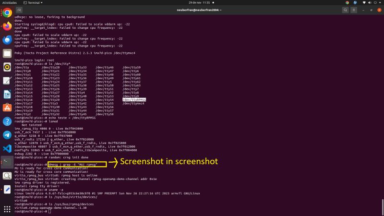Select the Terminal icon in the dock
The image size is (384, 216).
tap(7, 162)
